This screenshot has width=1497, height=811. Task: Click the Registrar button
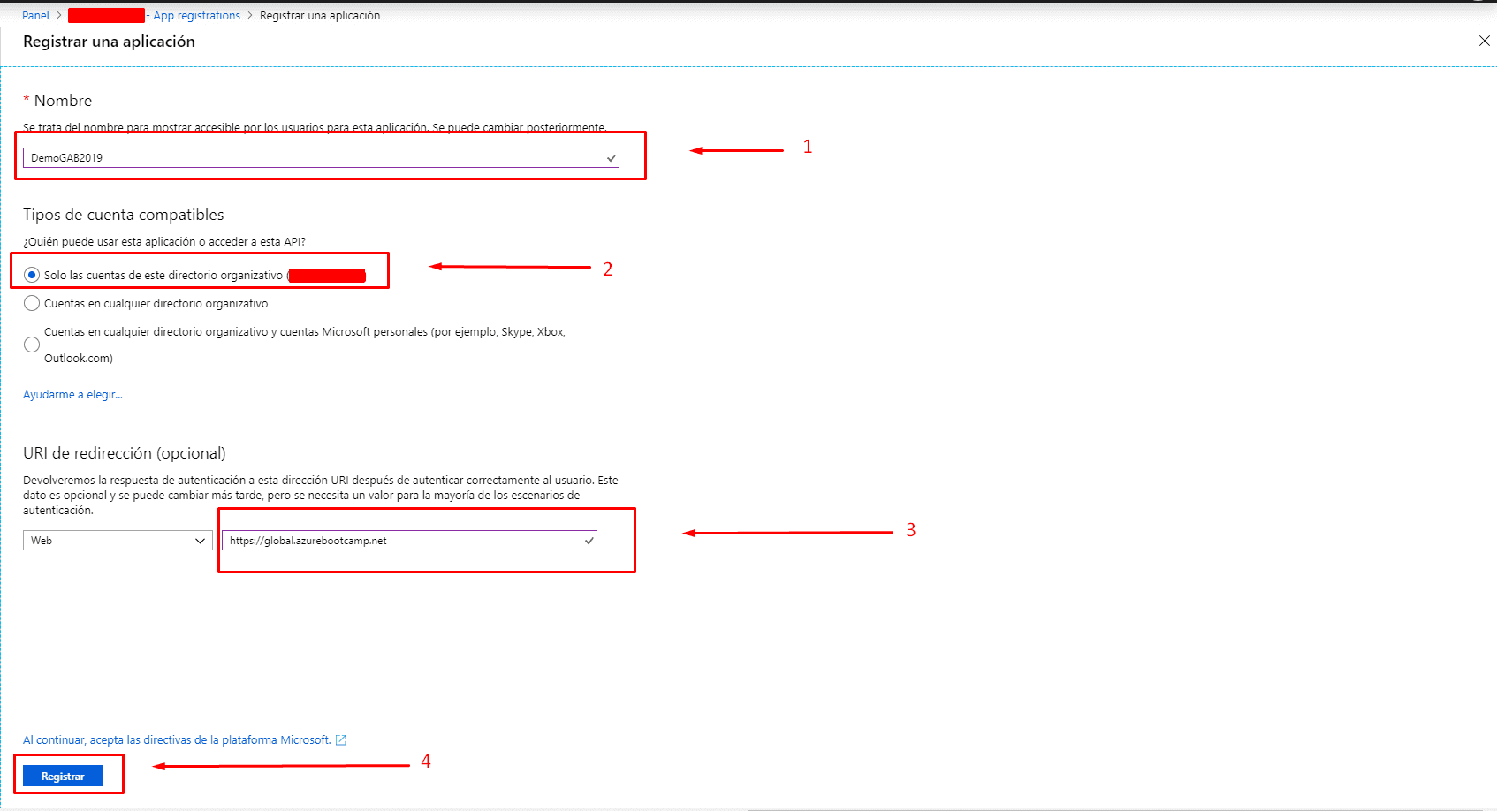point(63,777)
